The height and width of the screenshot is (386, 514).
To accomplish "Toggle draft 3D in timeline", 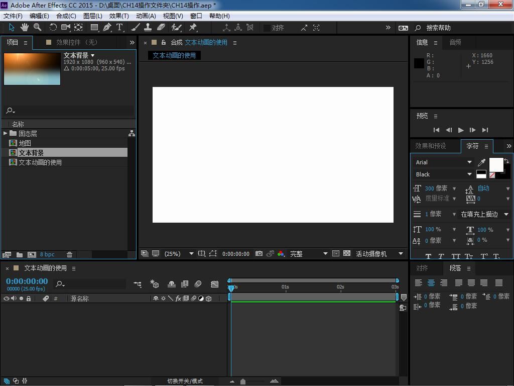I will point(155,284).
